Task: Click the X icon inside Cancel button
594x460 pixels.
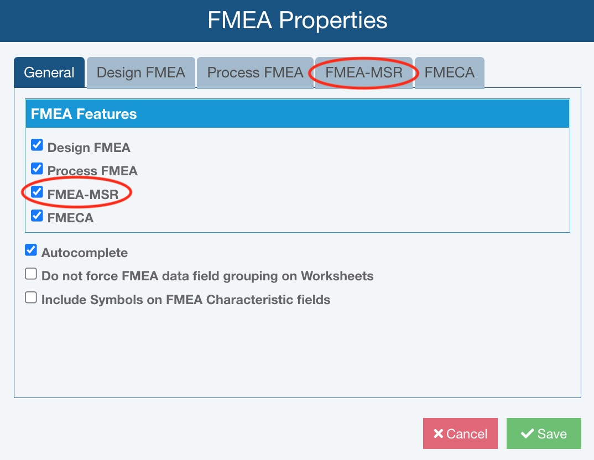Action: point(439,433)
